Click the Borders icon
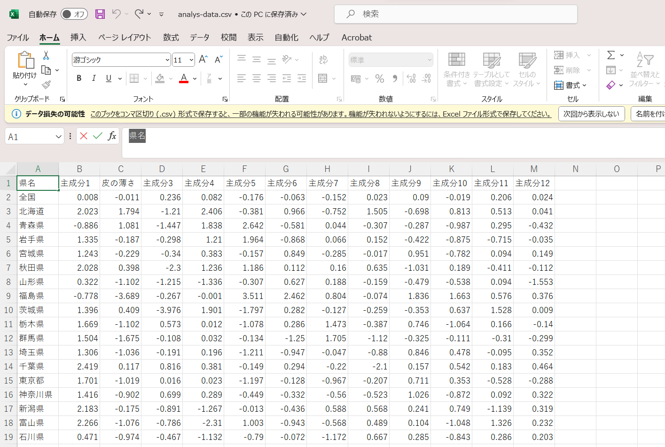 click(134, 78)
